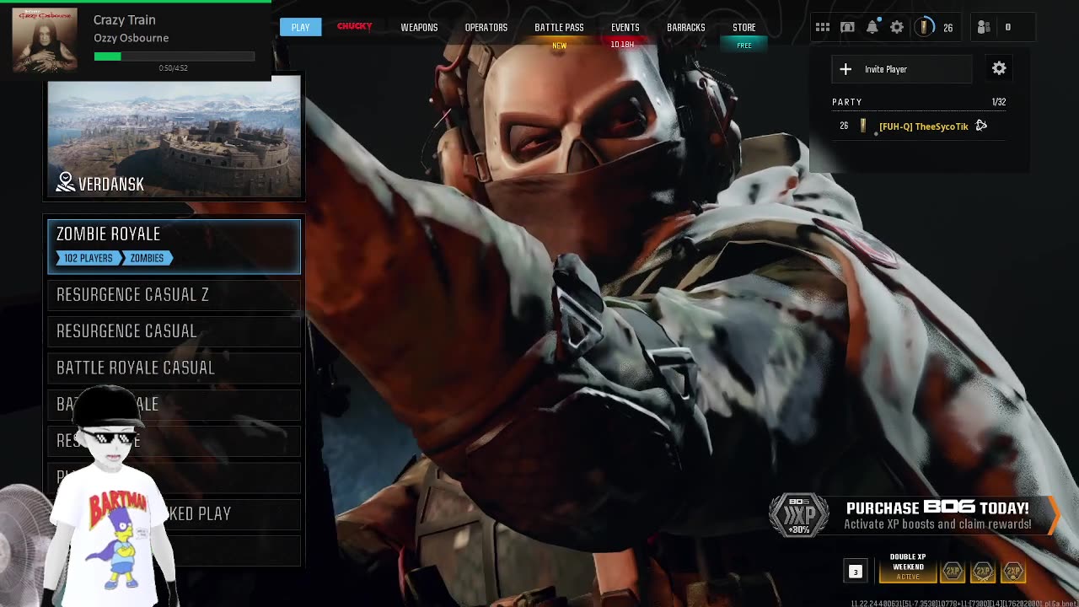Click the keybind 3 tokens button
Image resolution: width=1079 pixels, height=607 pixels.
pos(855,572)
